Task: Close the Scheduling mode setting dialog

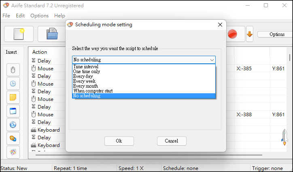Action: tap(220, 25)
